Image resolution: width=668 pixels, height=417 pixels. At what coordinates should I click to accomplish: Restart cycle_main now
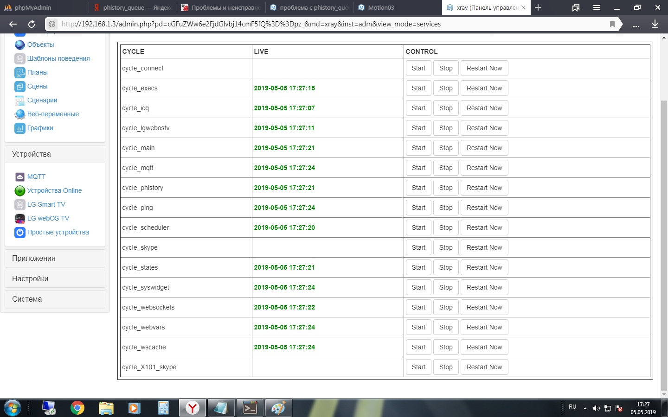point(484,148)
